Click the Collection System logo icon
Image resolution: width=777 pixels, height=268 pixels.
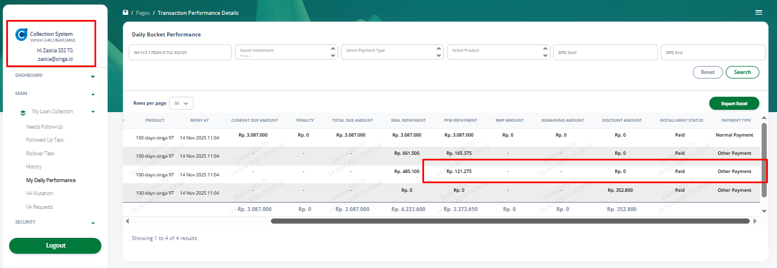[x=21, y=35]
